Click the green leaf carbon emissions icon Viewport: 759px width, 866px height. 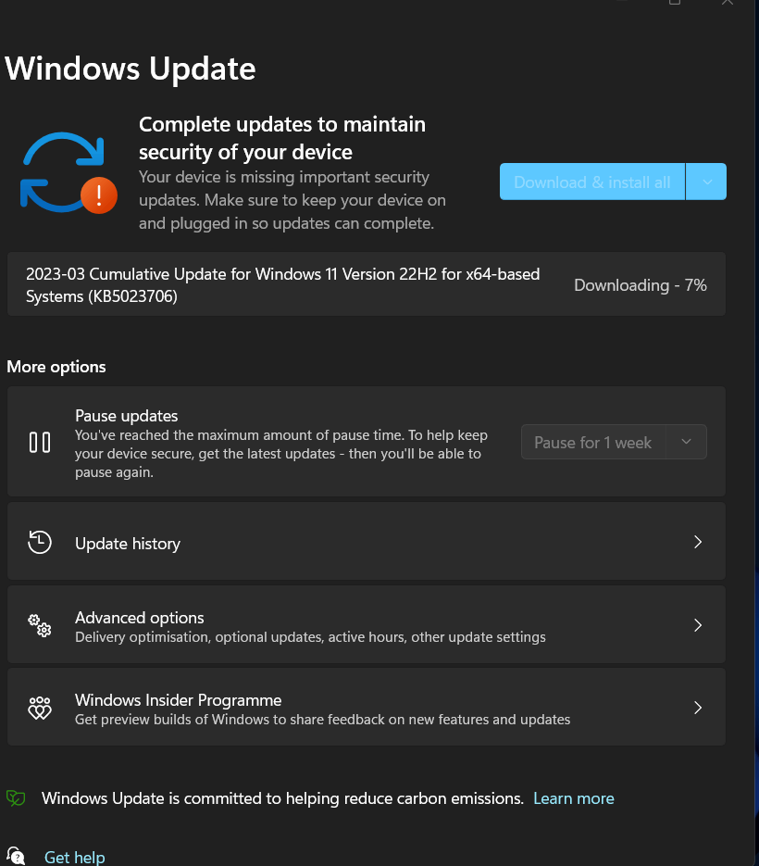point(16,798)
